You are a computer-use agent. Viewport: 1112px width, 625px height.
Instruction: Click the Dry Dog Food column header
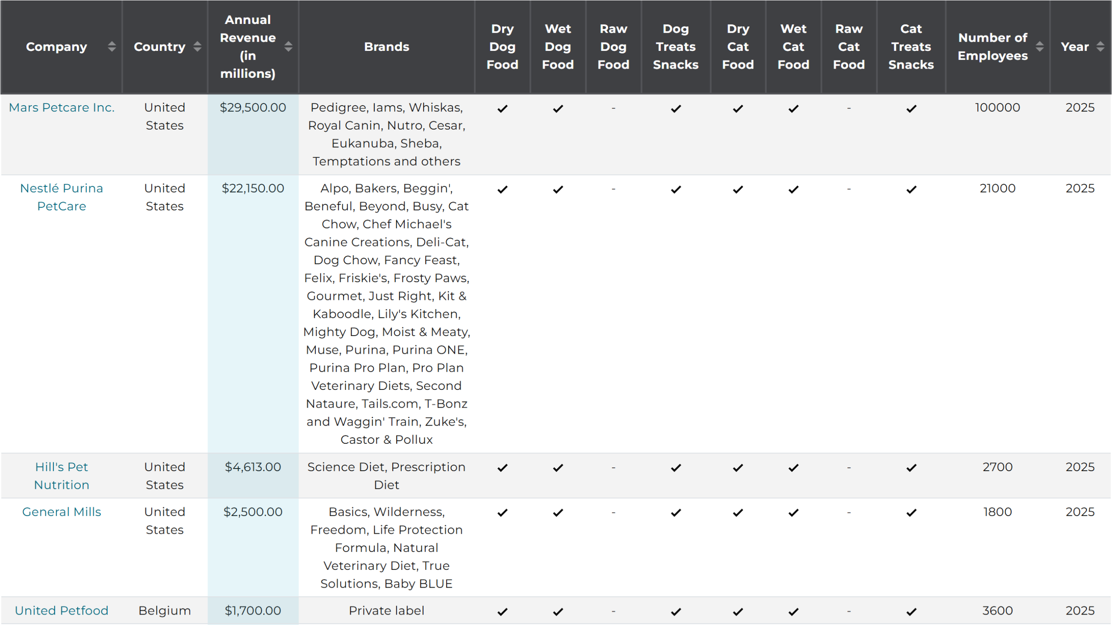pyautogui.click(x=503, y=47)
